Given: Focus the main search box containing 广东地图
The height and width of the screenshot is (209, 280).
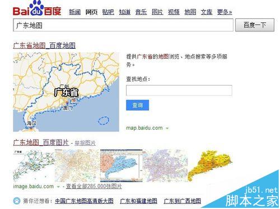Looking at the screenshot, I should click(123, 25).
